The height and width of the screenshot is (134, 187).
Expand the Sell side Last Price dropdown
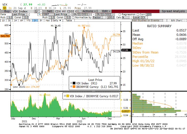tap(71, 14)
